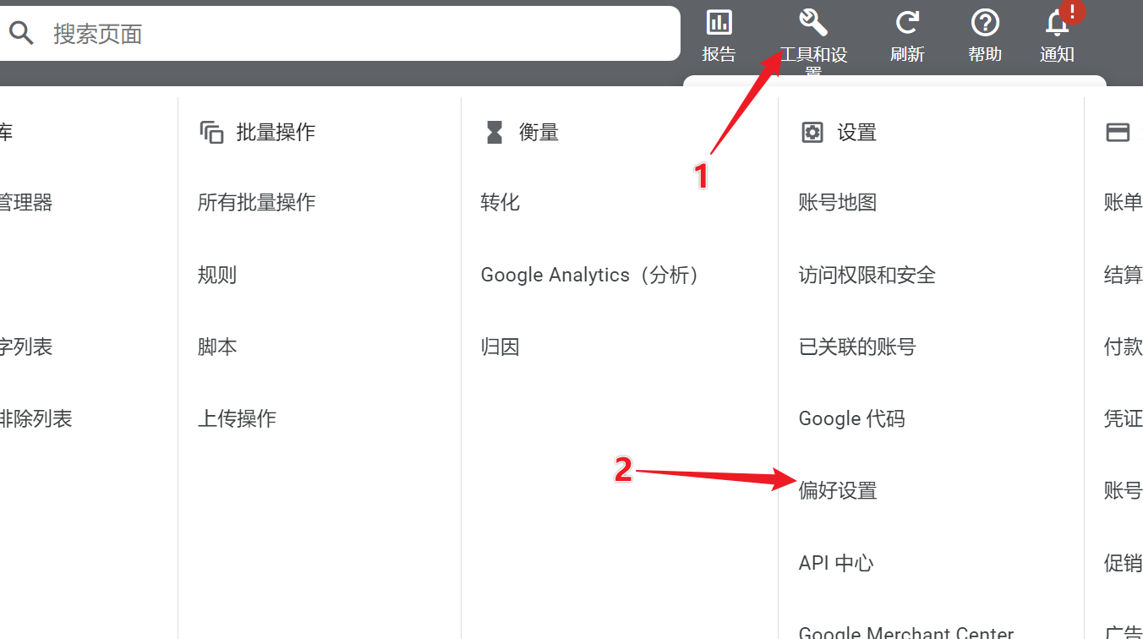Screen dimensions: 1143x639
Task: Open Tools and Settings wrench icon
Action: [x=812, y=23]
